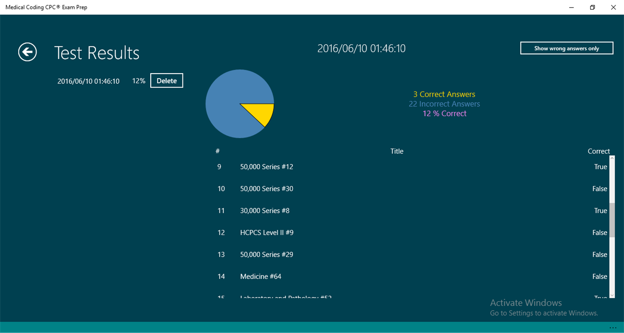Sort by the Correct column header
This screenshot has width=624, height=333.
[x=599, y=151]
